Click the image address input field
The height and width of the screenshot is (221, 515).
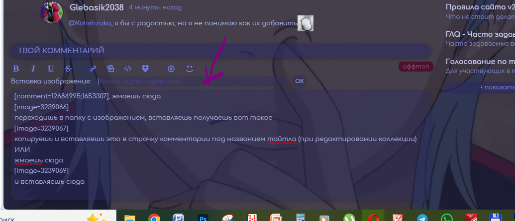pos(192,81)
